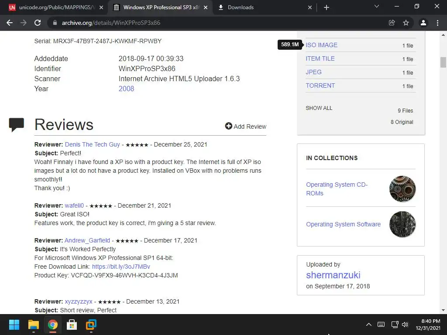Open the Windows Start menu
Screen dimensions: 447x335
coord(14,325)
